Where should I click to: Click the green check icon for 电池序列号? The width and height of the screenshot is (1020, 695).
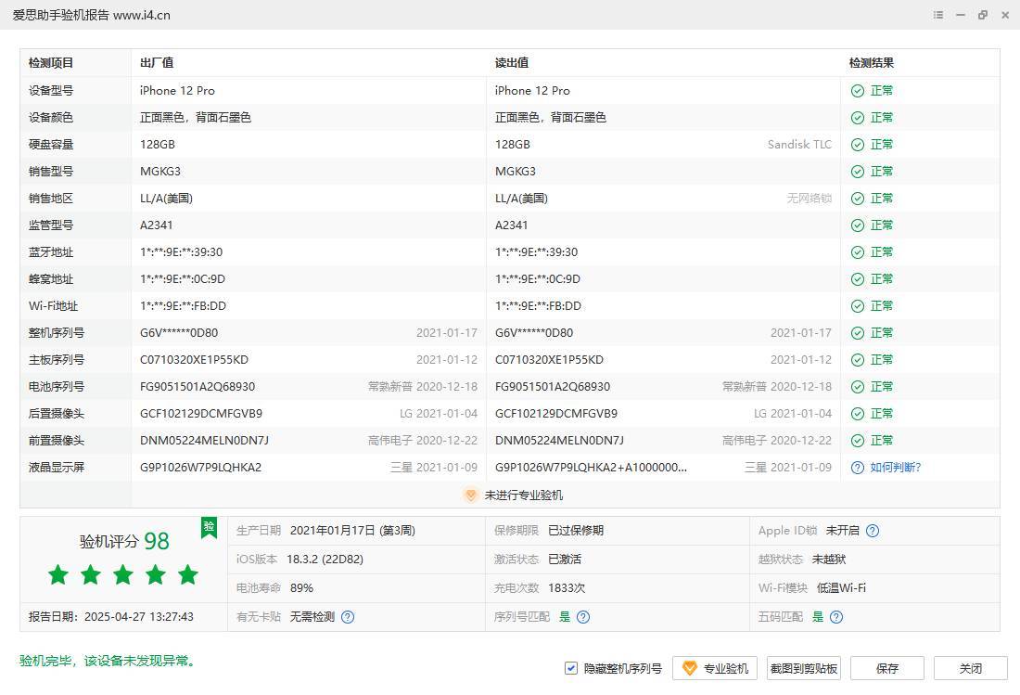pos(858,387)
